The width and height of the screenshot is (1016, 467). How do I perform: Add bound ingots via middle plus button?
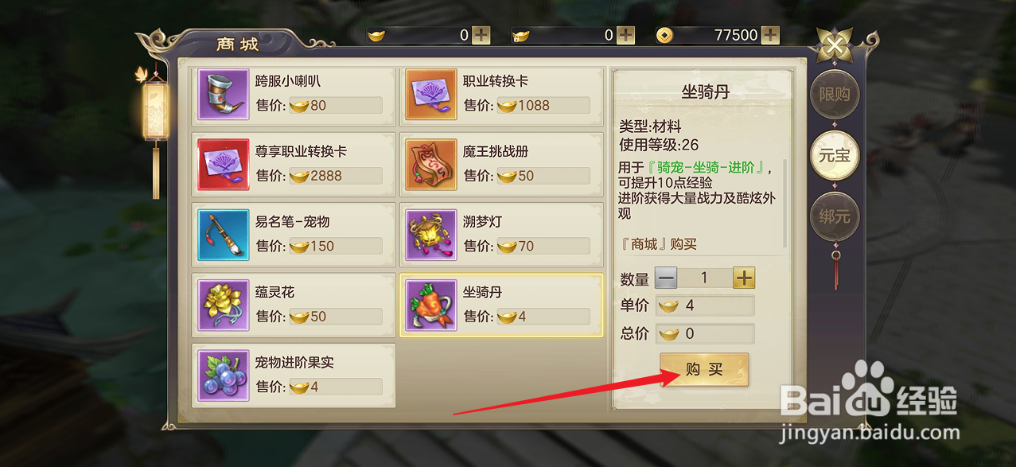(x=626, y=35)
